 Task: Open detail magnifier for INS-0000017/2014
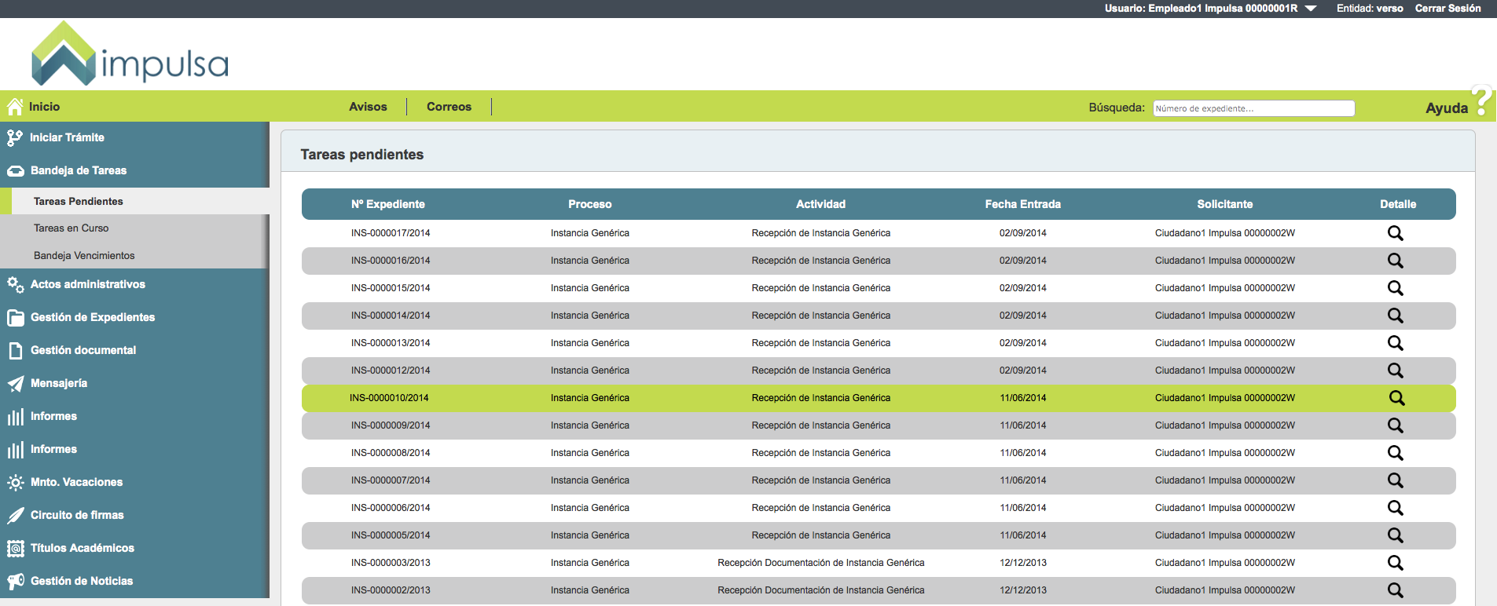click(x=1395, y=233)
